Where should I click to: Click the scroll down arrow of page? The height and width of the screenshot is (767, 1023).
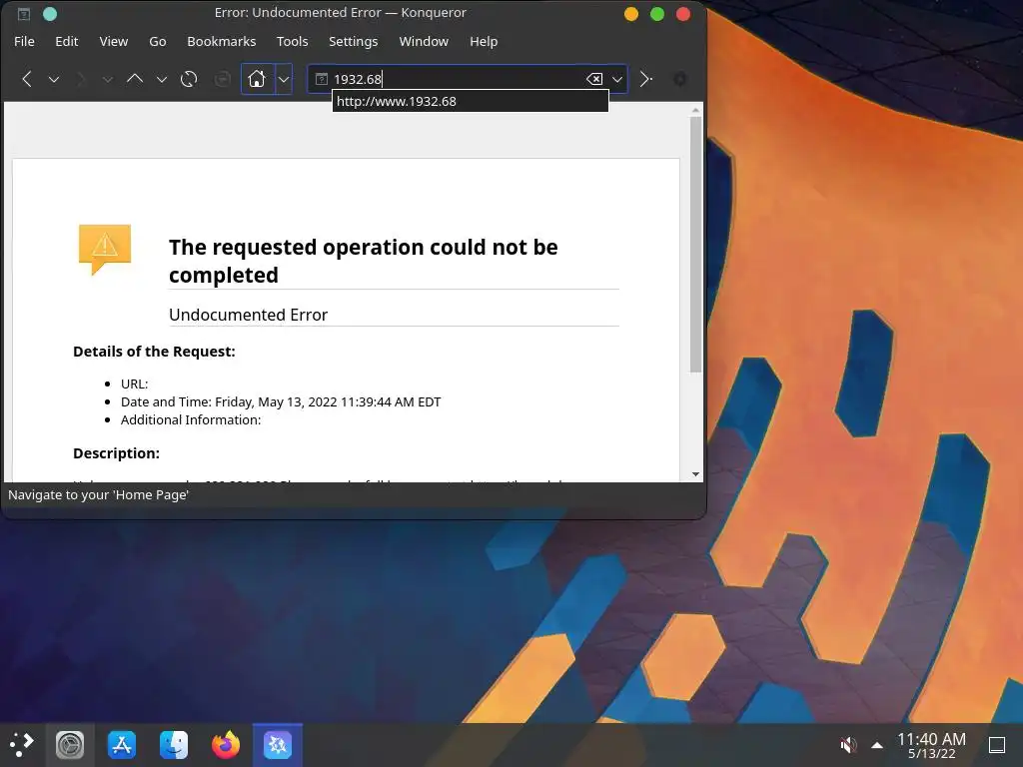(x=695, y=474)
